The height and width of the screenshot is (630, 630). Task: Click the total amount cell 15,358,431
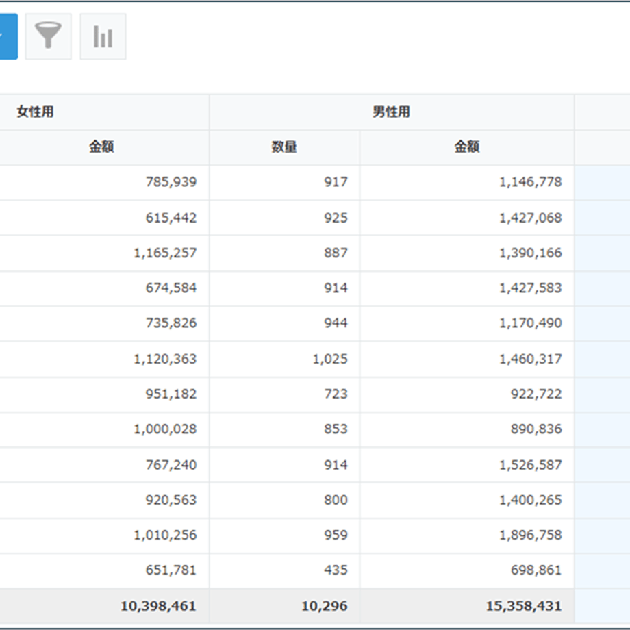click(x=467, y=606)
